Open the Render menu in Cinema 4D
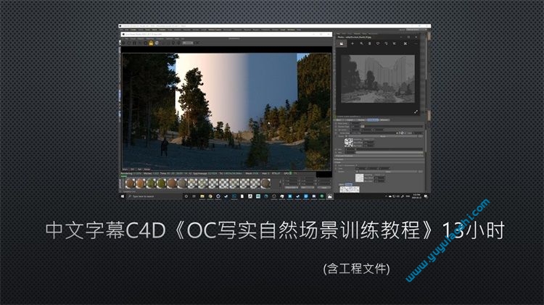 click(x=195, y=30)
